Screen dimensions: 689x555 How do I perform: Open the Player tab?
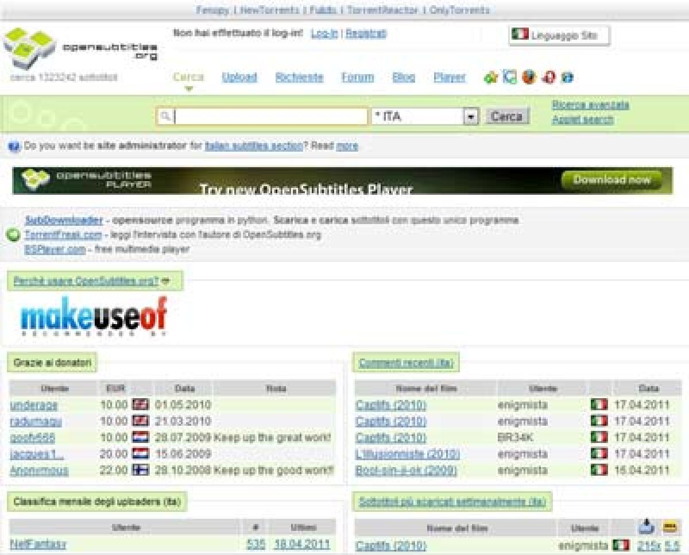click(450, 77)
